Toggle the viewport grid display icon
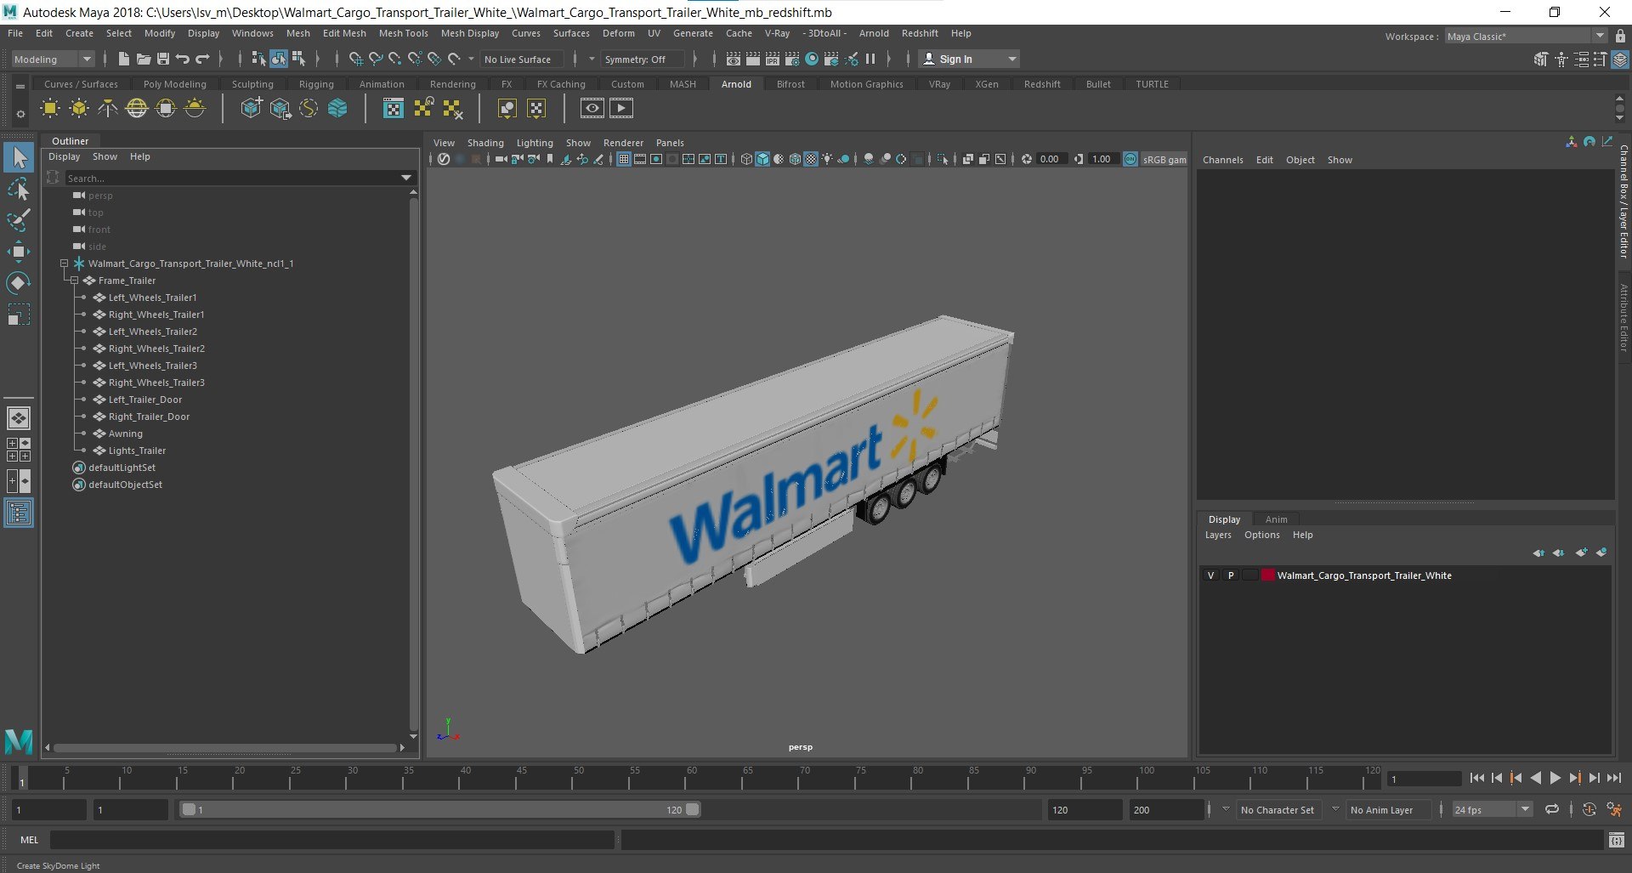This screenshot has height=873, width=1632. click(x=623, y=159)
